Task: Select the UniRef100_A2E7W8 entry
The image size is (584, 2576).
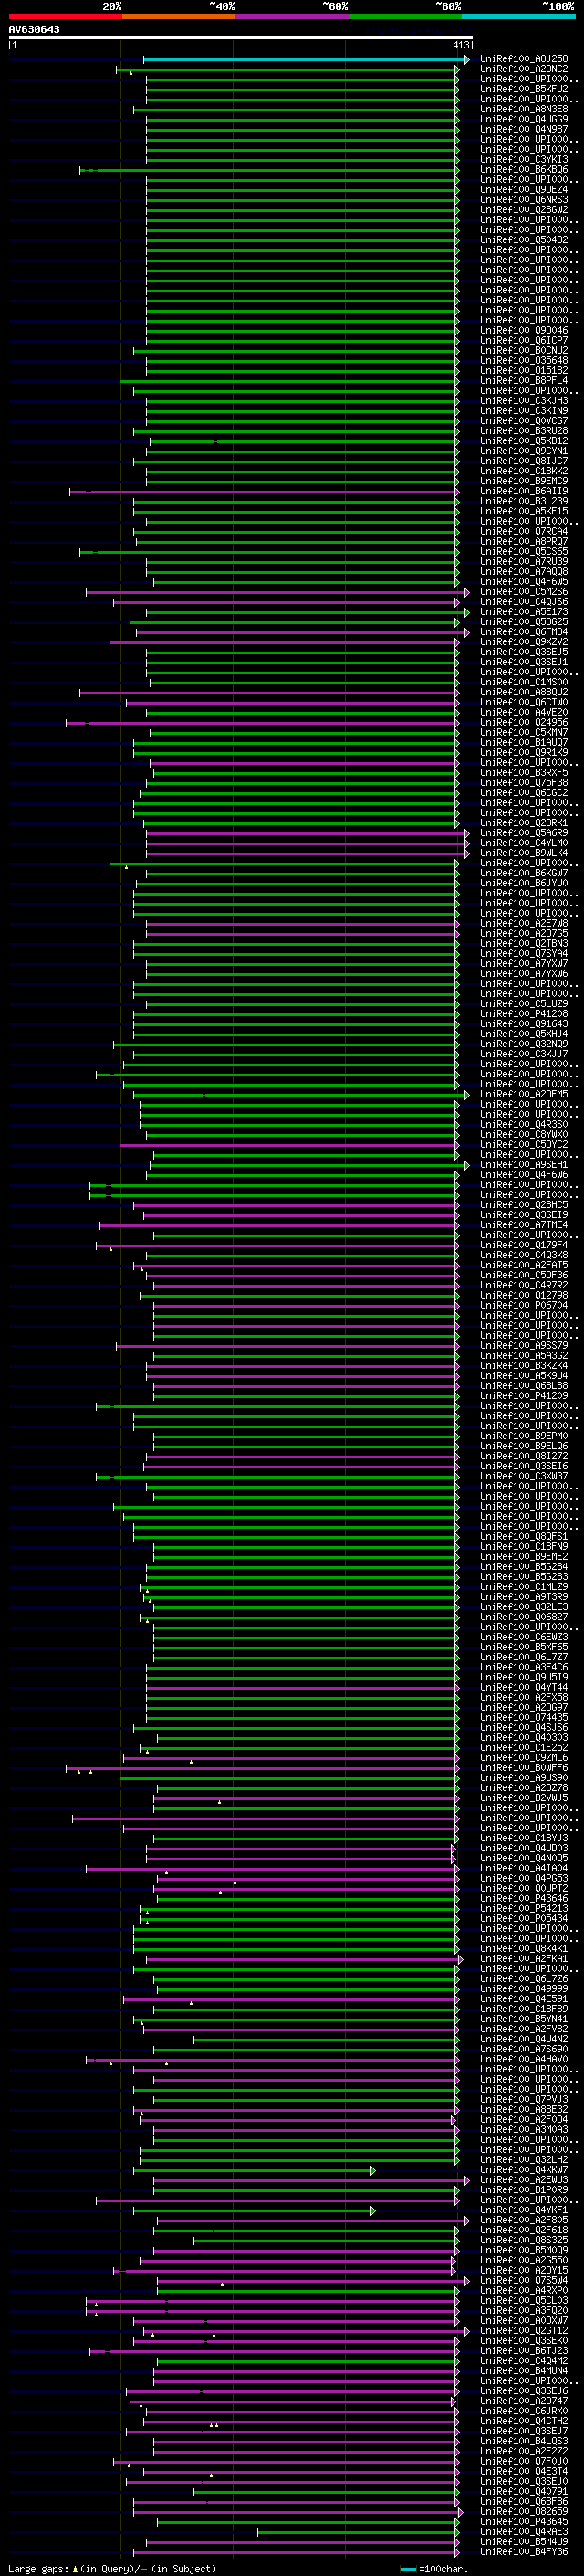Action: pyautogui.click(x=524, y=924)
